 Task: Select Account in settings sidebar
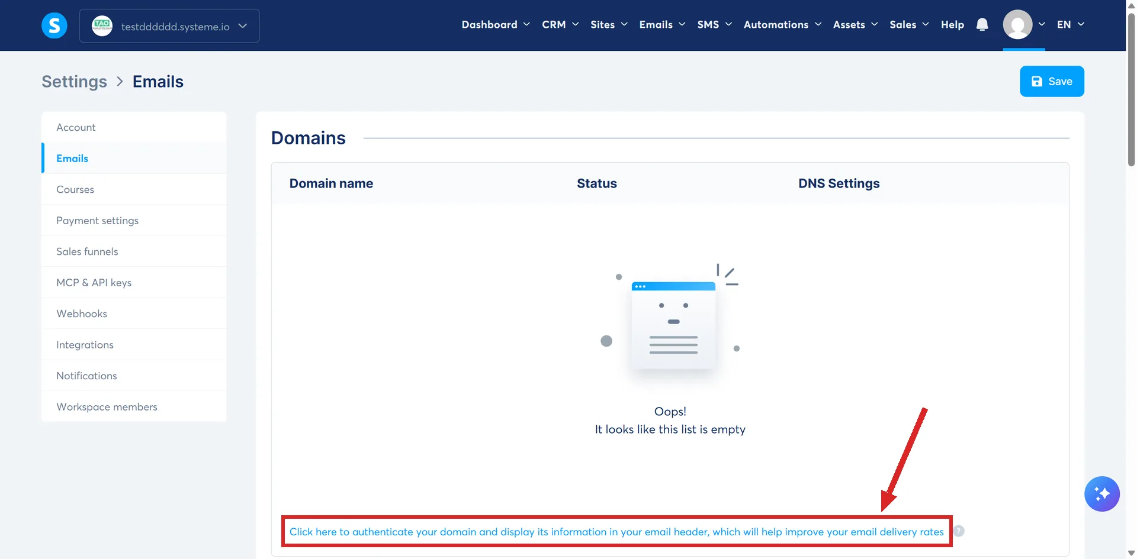134,127
